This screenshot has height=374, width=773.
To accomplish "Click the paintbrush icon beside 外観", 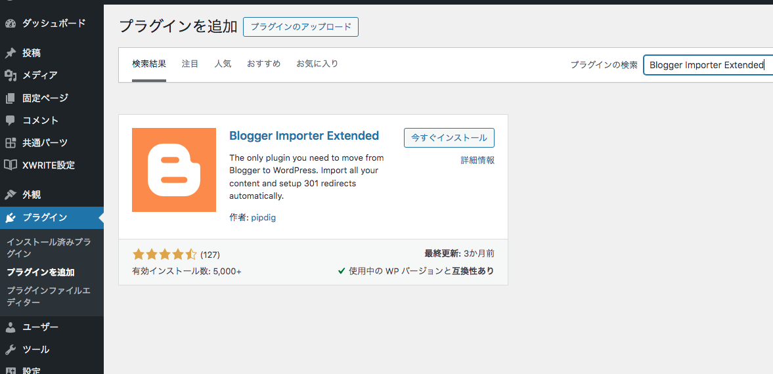I will (11, 195).
